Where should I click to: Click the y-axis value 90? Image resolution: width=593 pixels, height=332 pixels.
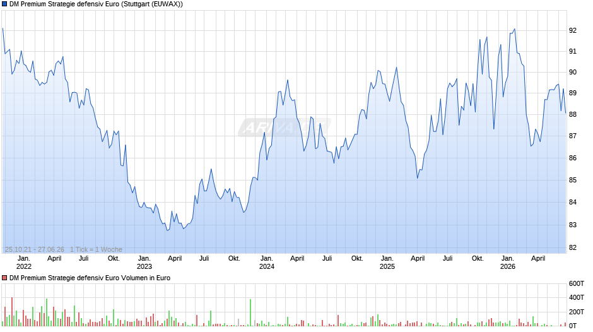pyautogui.click(x=573, y=72)
